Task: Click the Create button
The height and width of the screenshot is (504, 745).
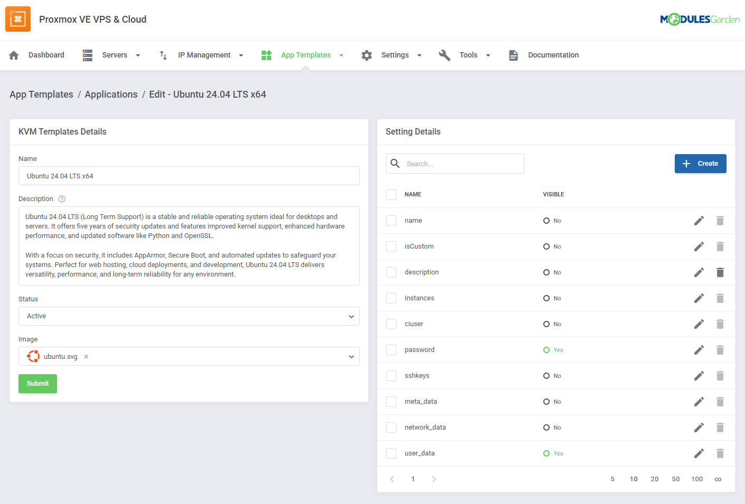Action: [x=701, y=164]
